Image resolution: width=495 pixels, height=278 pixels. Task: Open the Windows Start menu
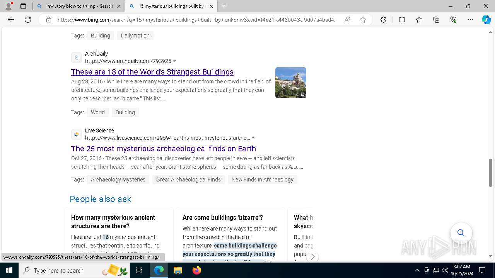click(x=9, y=270)
